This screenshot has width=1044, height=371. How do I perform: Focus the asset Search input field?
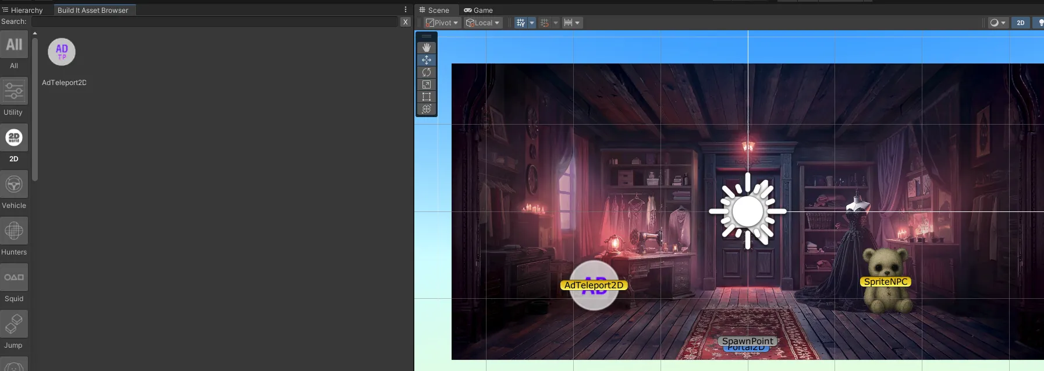click(215, 22)
